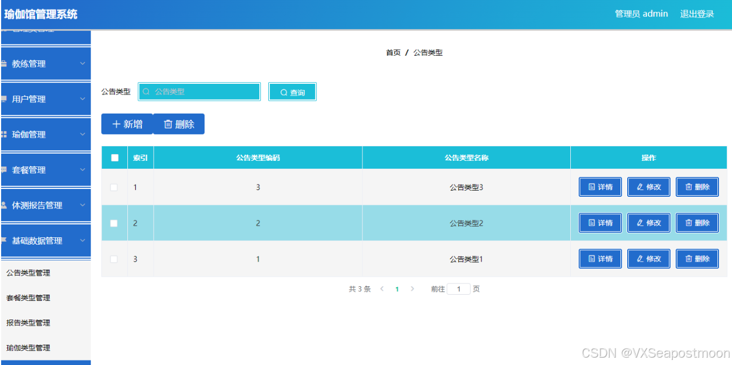Expand the 瑜伽管理 sidebar menu
Image resolution: width=732 pixels, height=365 pixels.
click(45, 134)
